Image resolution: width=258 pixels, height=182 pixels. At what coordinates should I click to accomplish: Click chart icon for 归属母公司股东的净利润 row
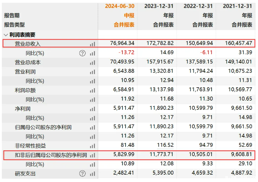[92, 127]
